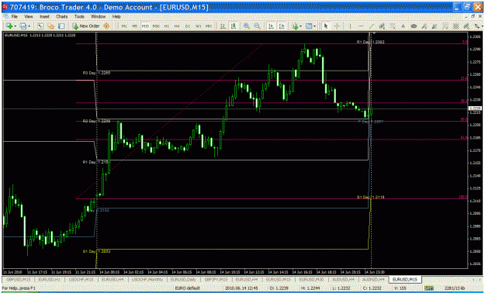Zoom out of the chart

(257, 26)
